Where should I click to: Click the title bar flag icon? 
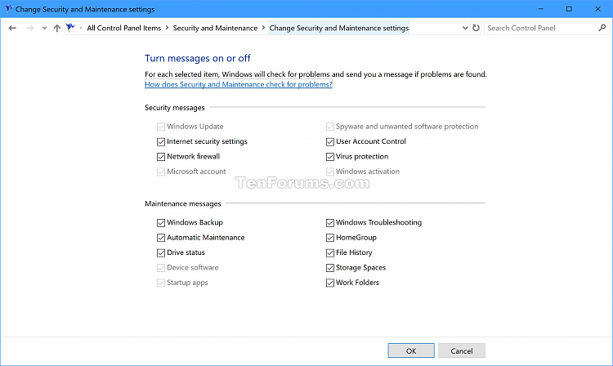[x=8, y=9]
